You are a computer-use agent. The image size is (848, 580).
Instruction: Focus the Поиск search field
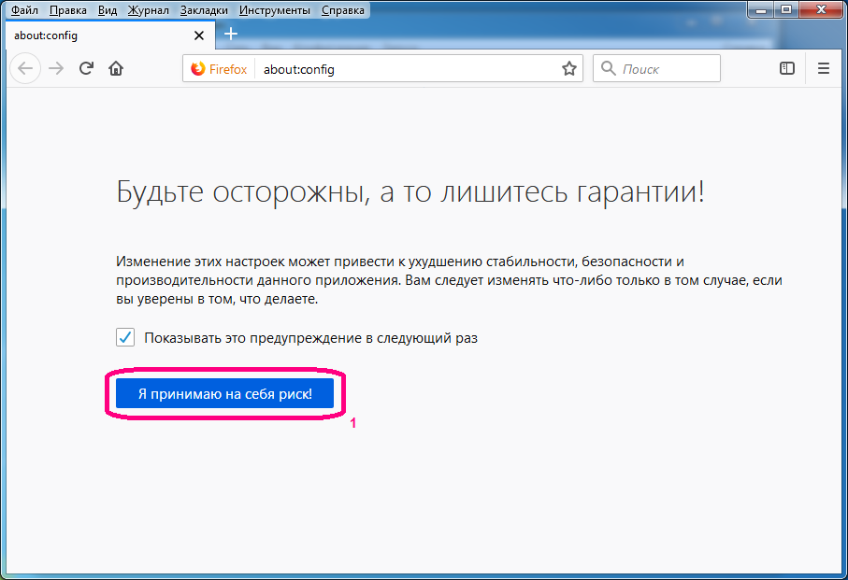(x=666, y=69)
